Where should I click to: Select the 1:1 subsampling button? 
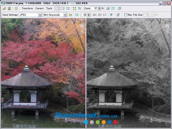coord(105,15)
